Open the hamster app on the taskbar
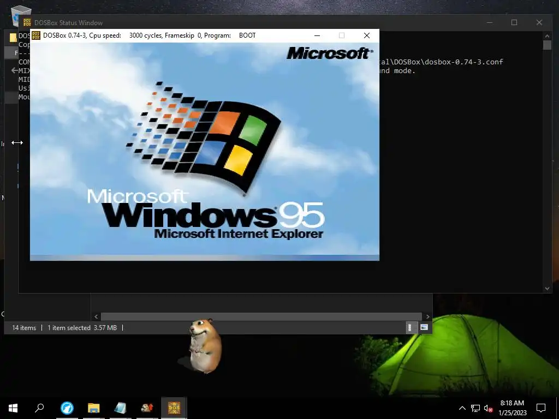 (147, 408)
